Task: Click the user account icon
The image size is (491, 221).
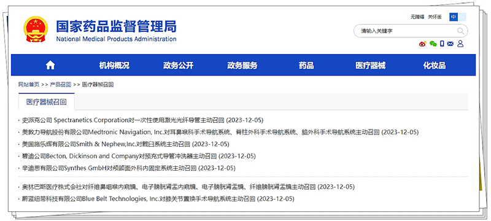Action: coord(460,44)
